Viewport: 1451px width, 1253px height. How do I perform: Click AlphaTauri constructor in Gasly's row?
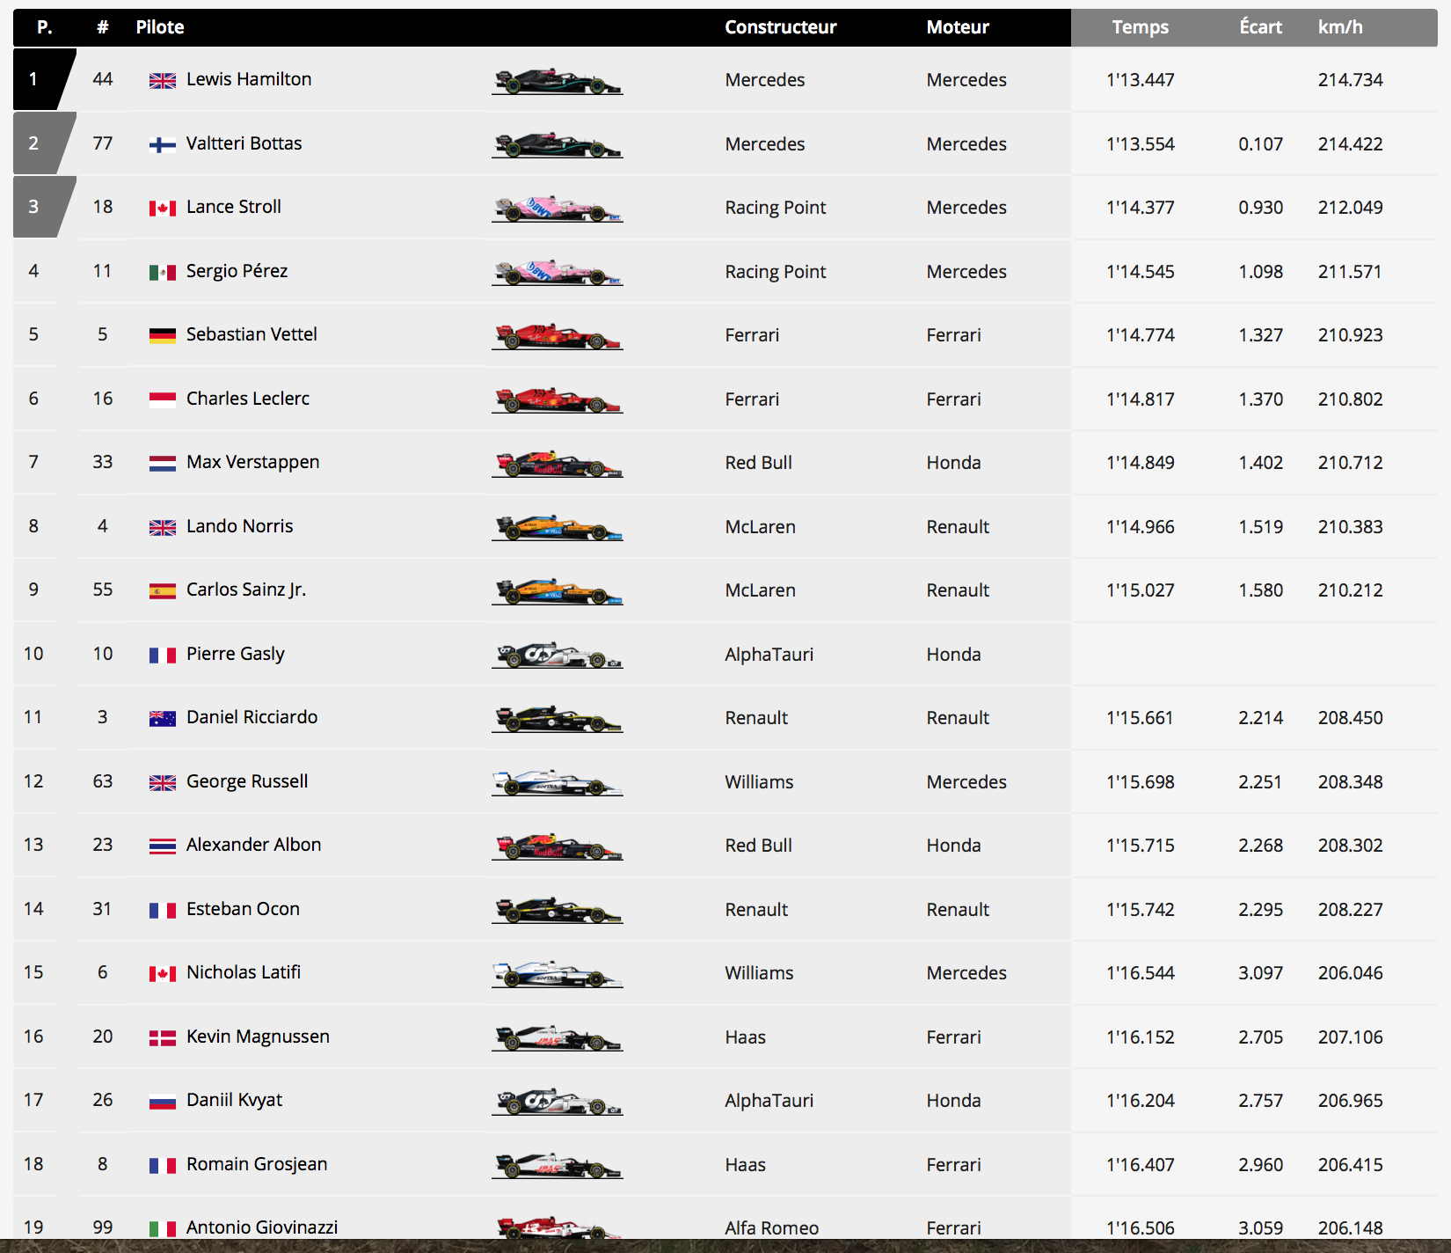coord(769,655)
